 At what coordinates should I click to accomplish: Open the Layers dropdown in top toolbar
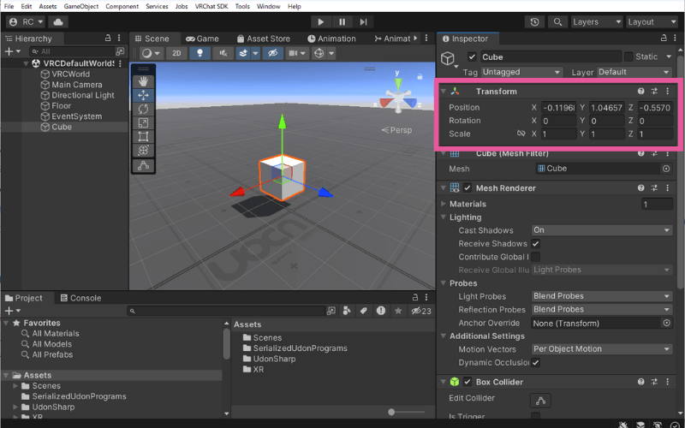point(597,22)
